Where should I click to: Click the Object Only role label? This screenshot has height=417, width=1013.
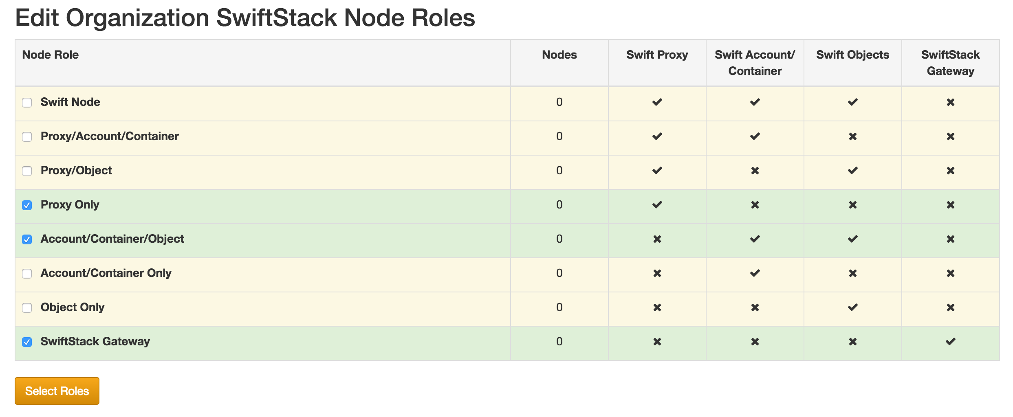pyautogui.click(x=73, y=307)
